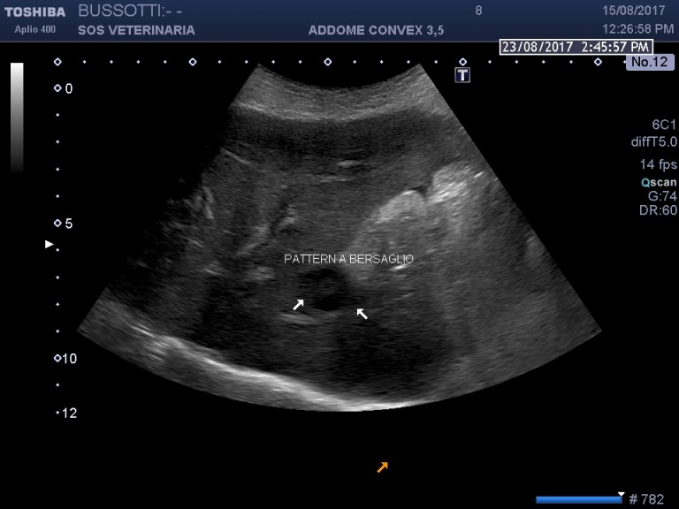
Task: Click the TOSHIBA logo
Action: (34, 11)
